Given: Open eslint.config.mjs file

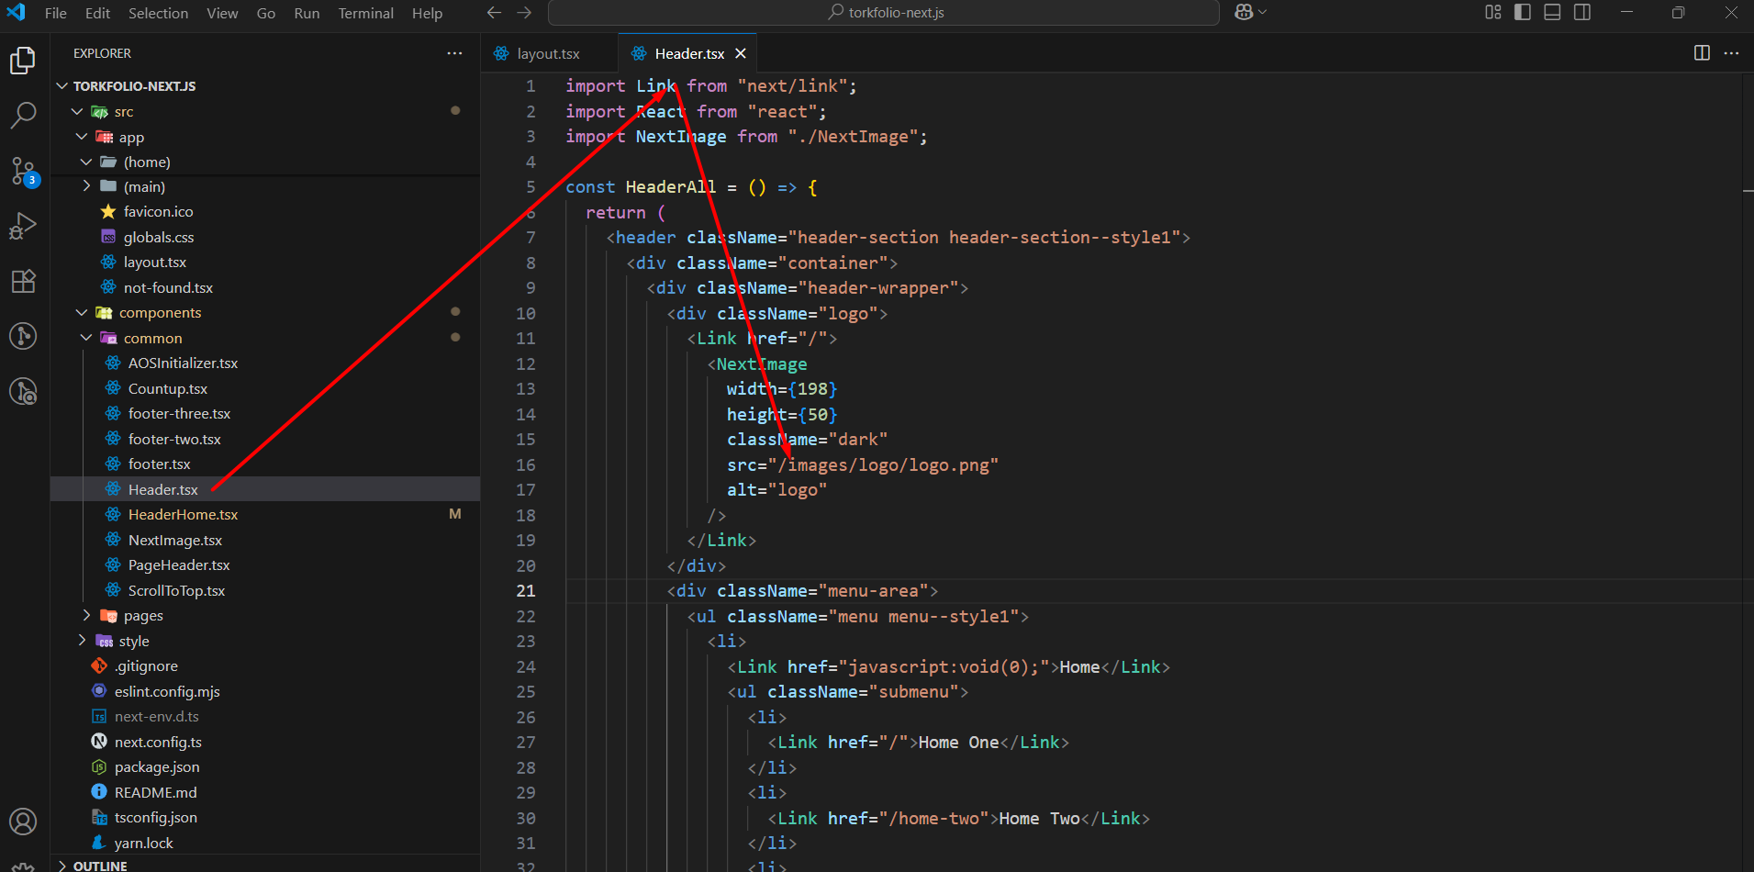Looking at the screenshot, I should 265,691.
